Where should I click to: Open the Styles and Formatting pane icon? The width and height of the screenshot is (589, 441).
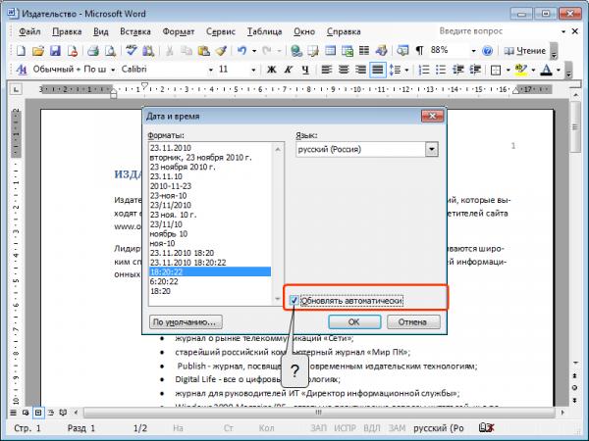point(22,70)
